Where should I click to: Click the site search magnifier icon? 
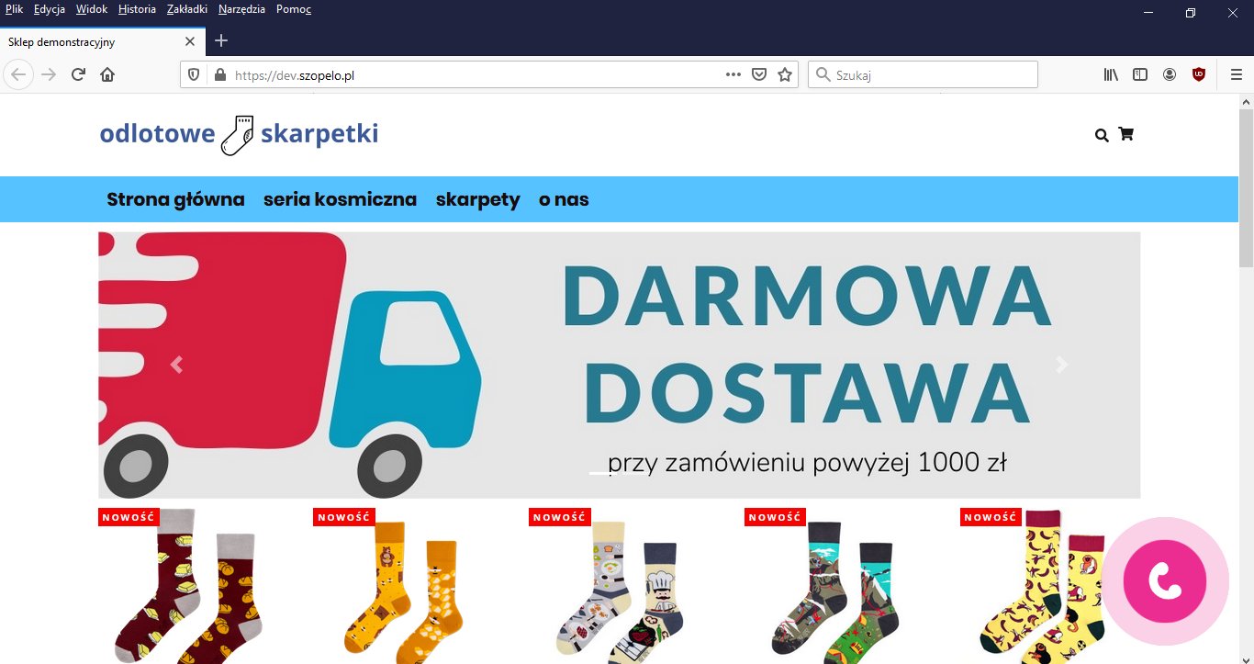1102,135
